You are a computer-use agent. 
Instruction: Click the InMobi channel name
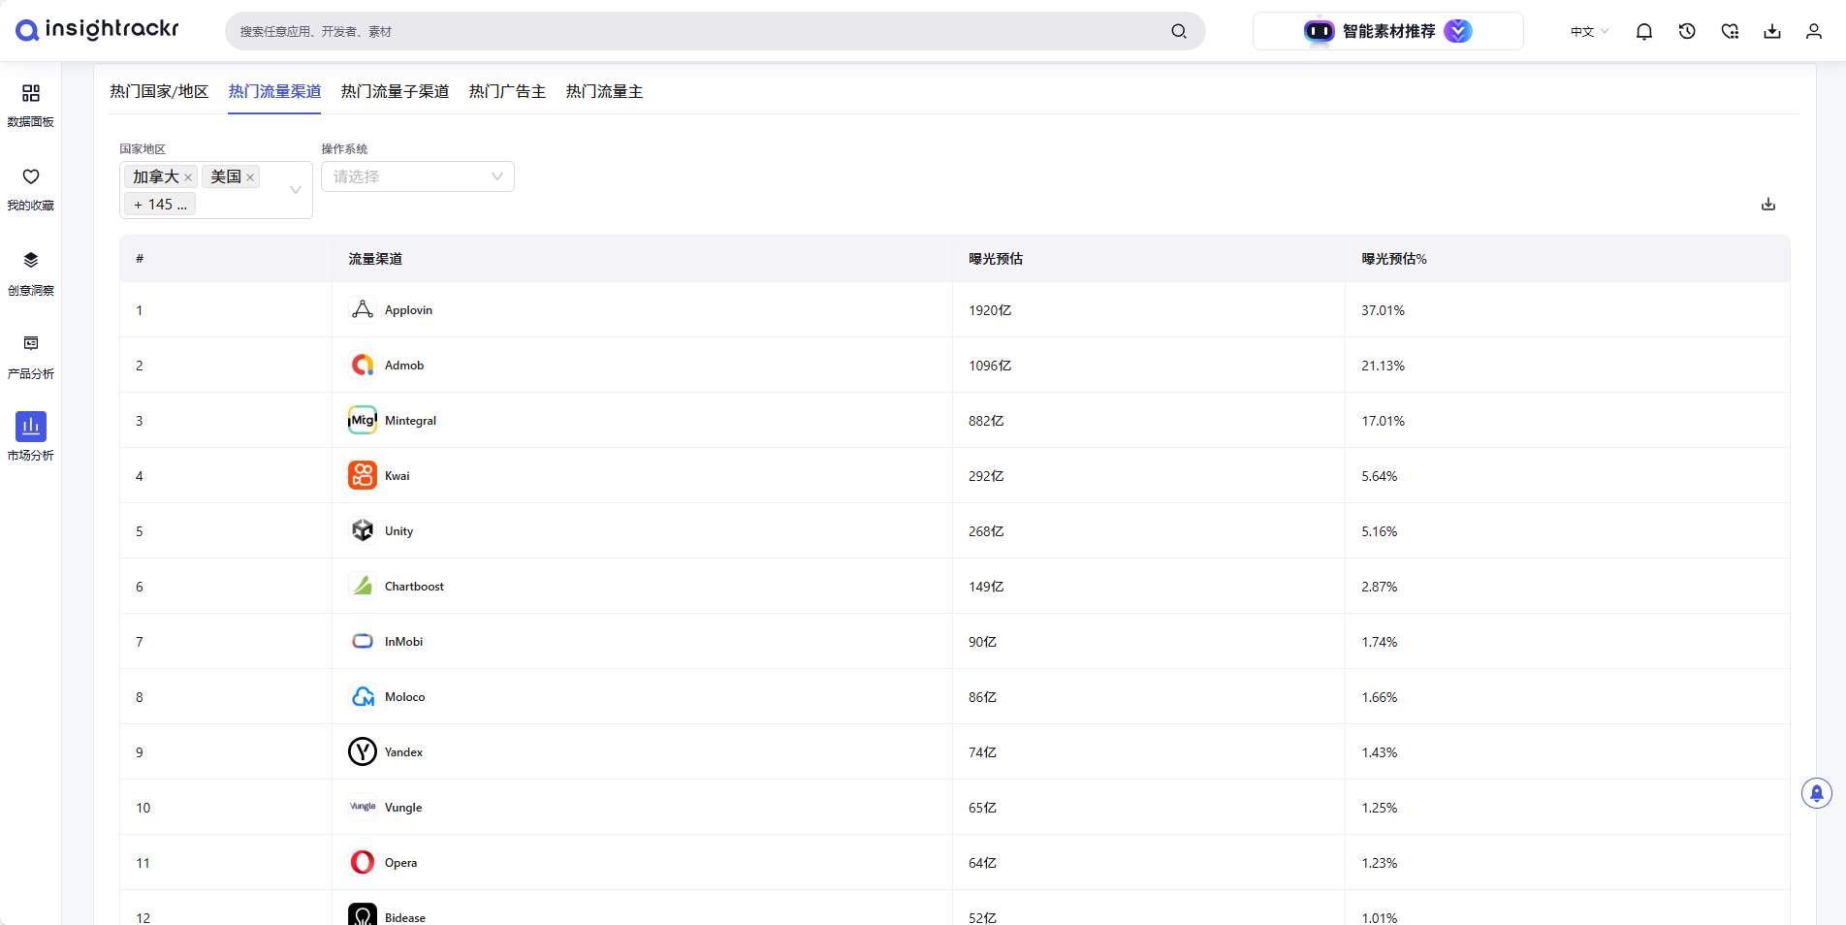[403, 642]
